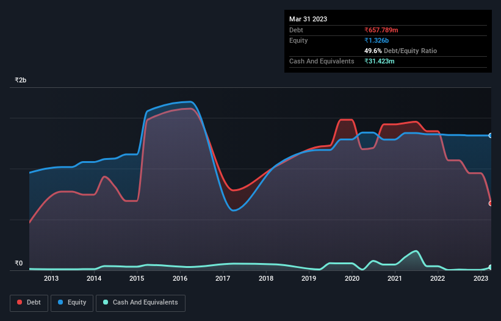Select the blue Equity endpoint marker on chart
501x321 pixels.
pos(491,135)
